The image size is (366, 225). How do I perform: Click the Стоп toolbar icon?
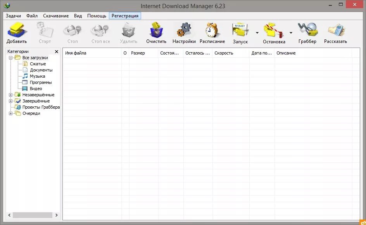pyautogui.click(x=73, y=30)
